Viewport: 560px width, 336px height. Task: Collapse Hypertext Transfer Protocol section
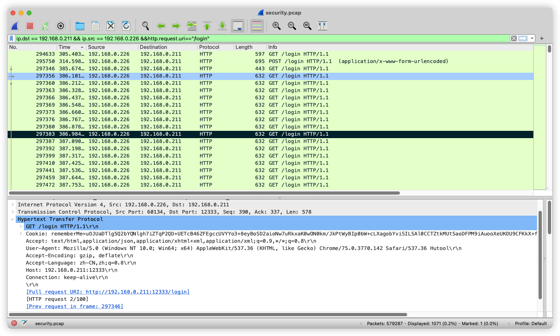pos(13,219)
